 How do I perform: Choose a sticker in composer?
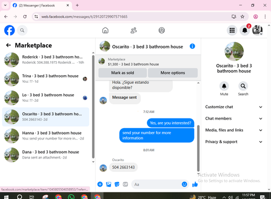tap(117, 184)
